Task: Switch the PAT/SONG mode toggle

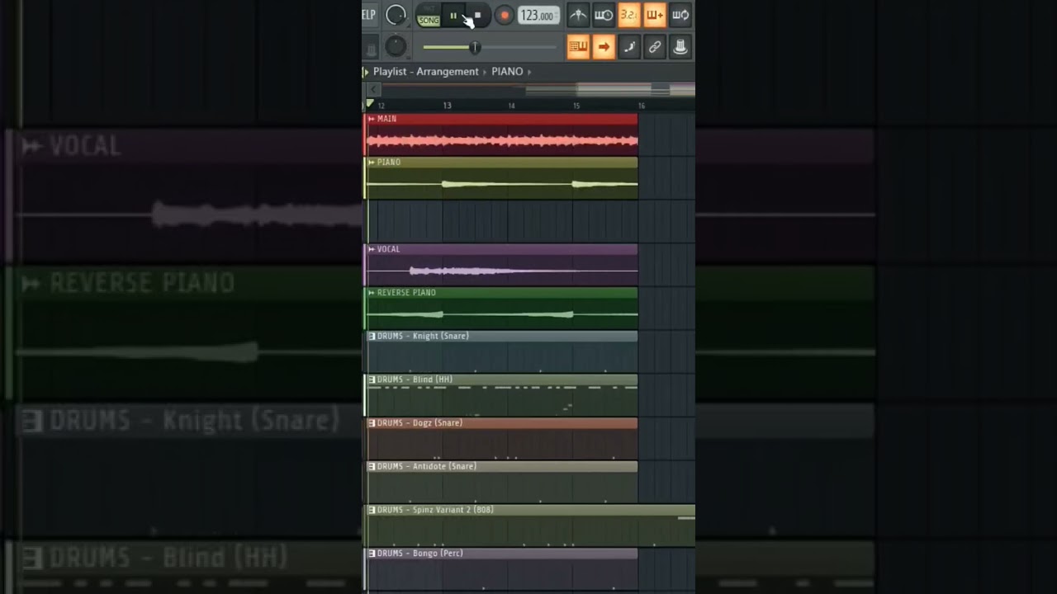Action: [428, 15]
